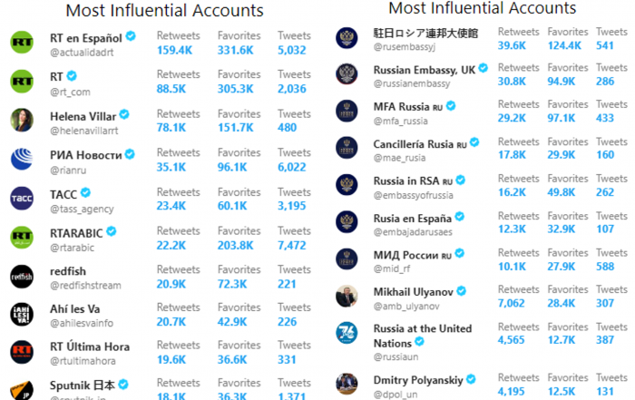Click the Rusia en España account name
This screenshot has height=400, width=635.
[x=412, y=219]
